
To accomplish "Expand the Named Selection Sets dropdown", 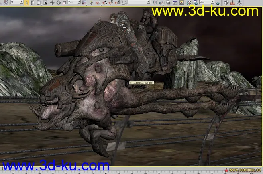I will tap(139, 2).
